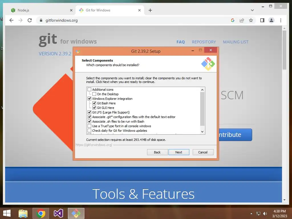
Task: Click the components list scroll down arrow
Action: tap(202, 132)
